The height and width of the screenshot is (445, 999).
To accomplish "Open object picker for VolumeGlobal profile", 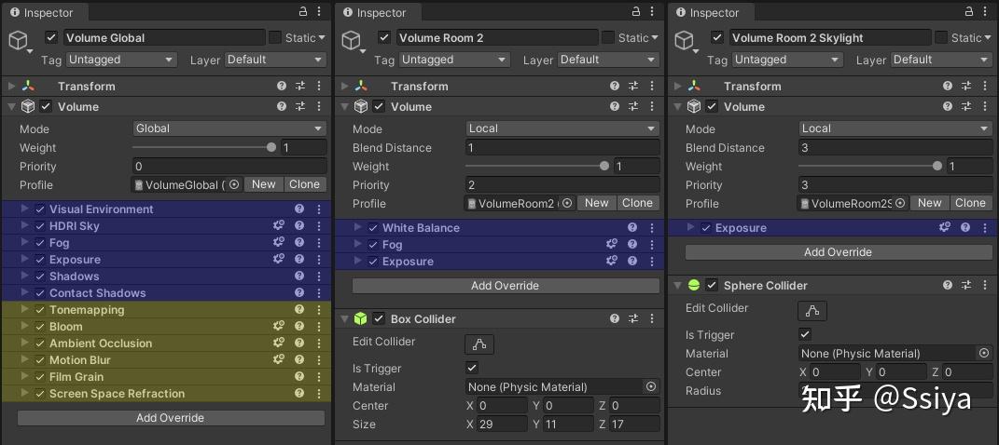I will pos(234,184).
